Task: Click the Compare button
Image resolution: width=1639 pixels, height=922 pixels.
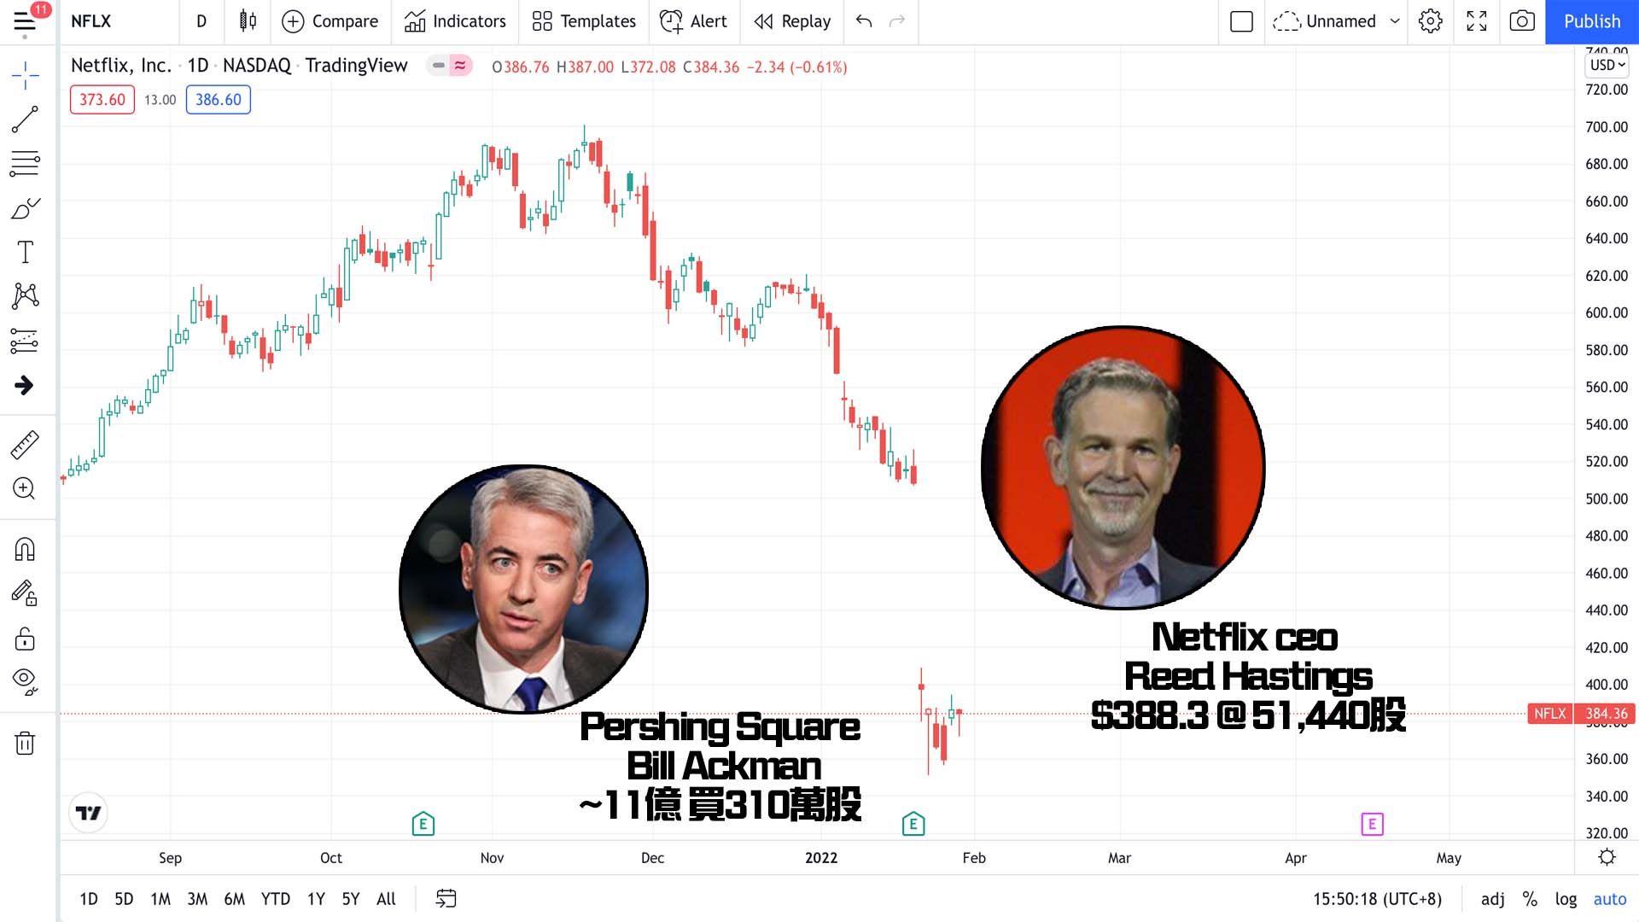Action: point(330,20)
